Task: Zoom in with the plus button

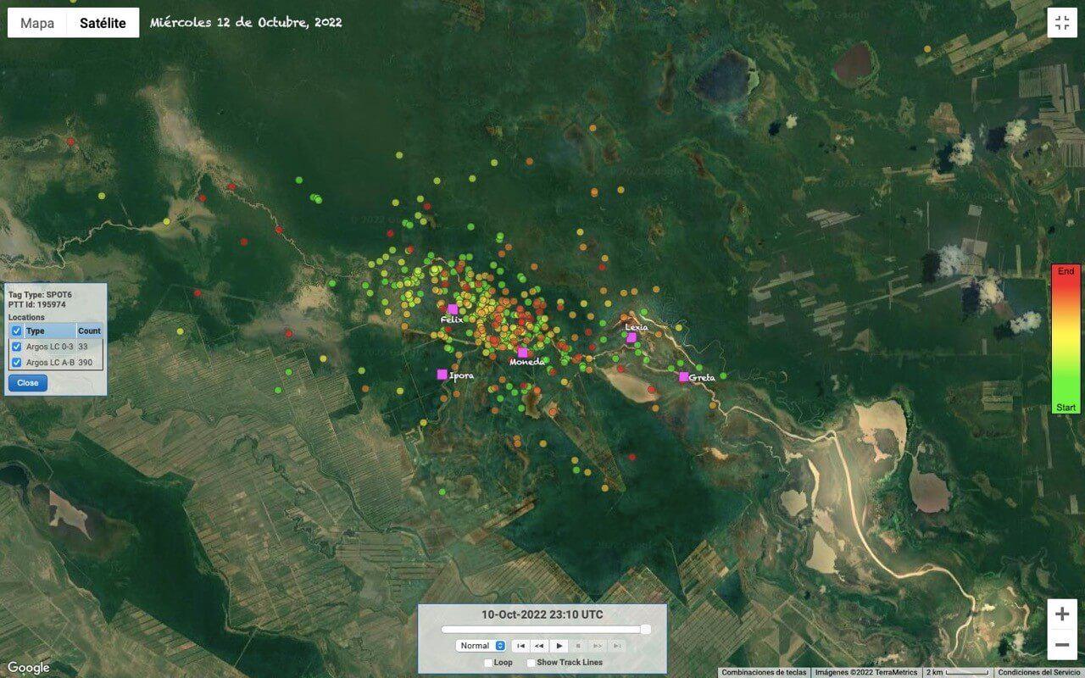Action: [x=1061, y=614]
